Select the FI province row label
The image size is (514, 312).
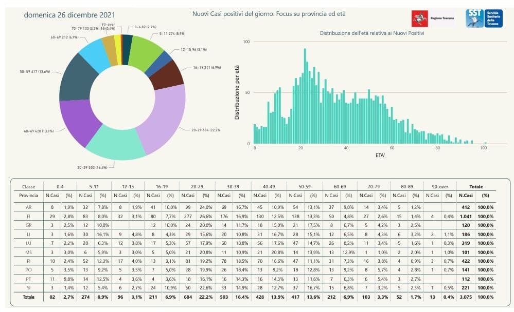pyautogui.click(x=28, y=217)
